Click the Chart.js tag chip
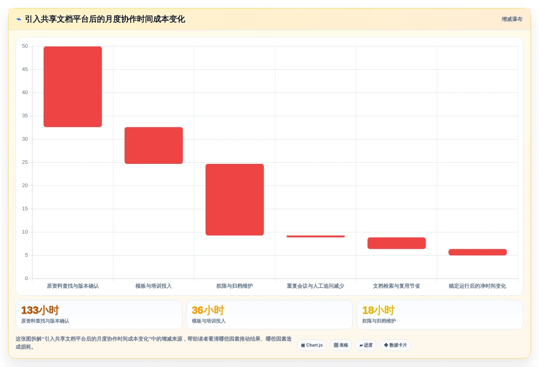539x367 pixels. tap(312, 345)
